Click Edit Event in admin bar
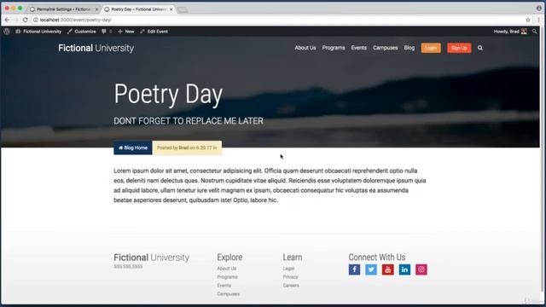Image resolution: width=546 pixels, height=307 pixels. [154, 32]
